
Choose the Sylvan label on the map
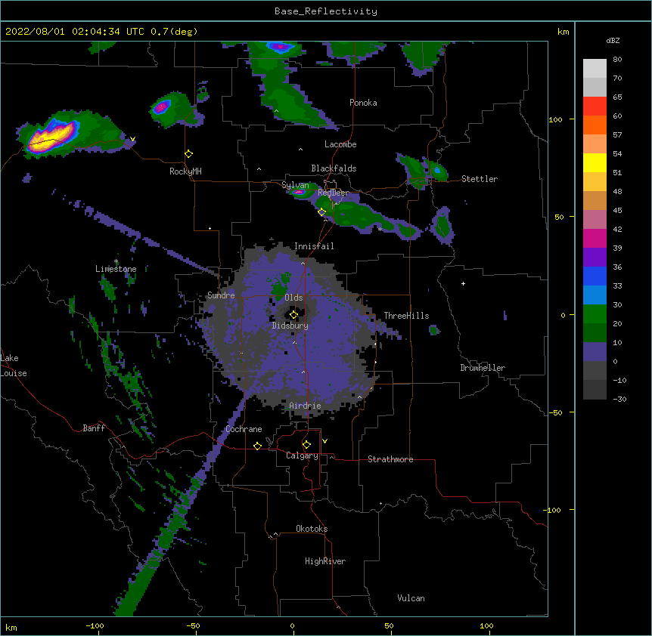coord(295,185)
